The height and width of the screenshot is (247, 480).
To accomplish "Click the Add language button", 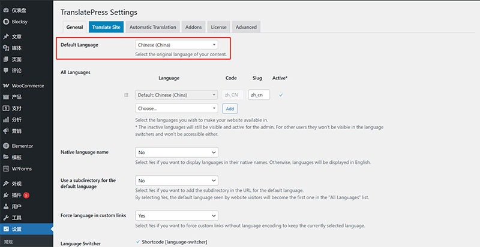I will [230, 108].
